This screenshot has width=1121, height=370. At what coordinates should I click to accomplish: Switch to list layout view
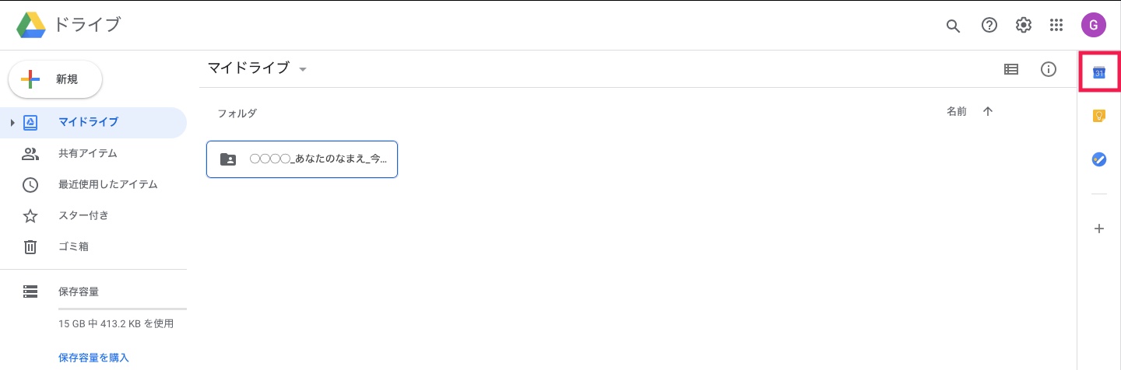pyautogui.click(x=1011, y=69)
